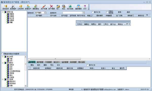Select 电子类 group in the top tree
Viewport: 152px width, 91px height.
12,18
